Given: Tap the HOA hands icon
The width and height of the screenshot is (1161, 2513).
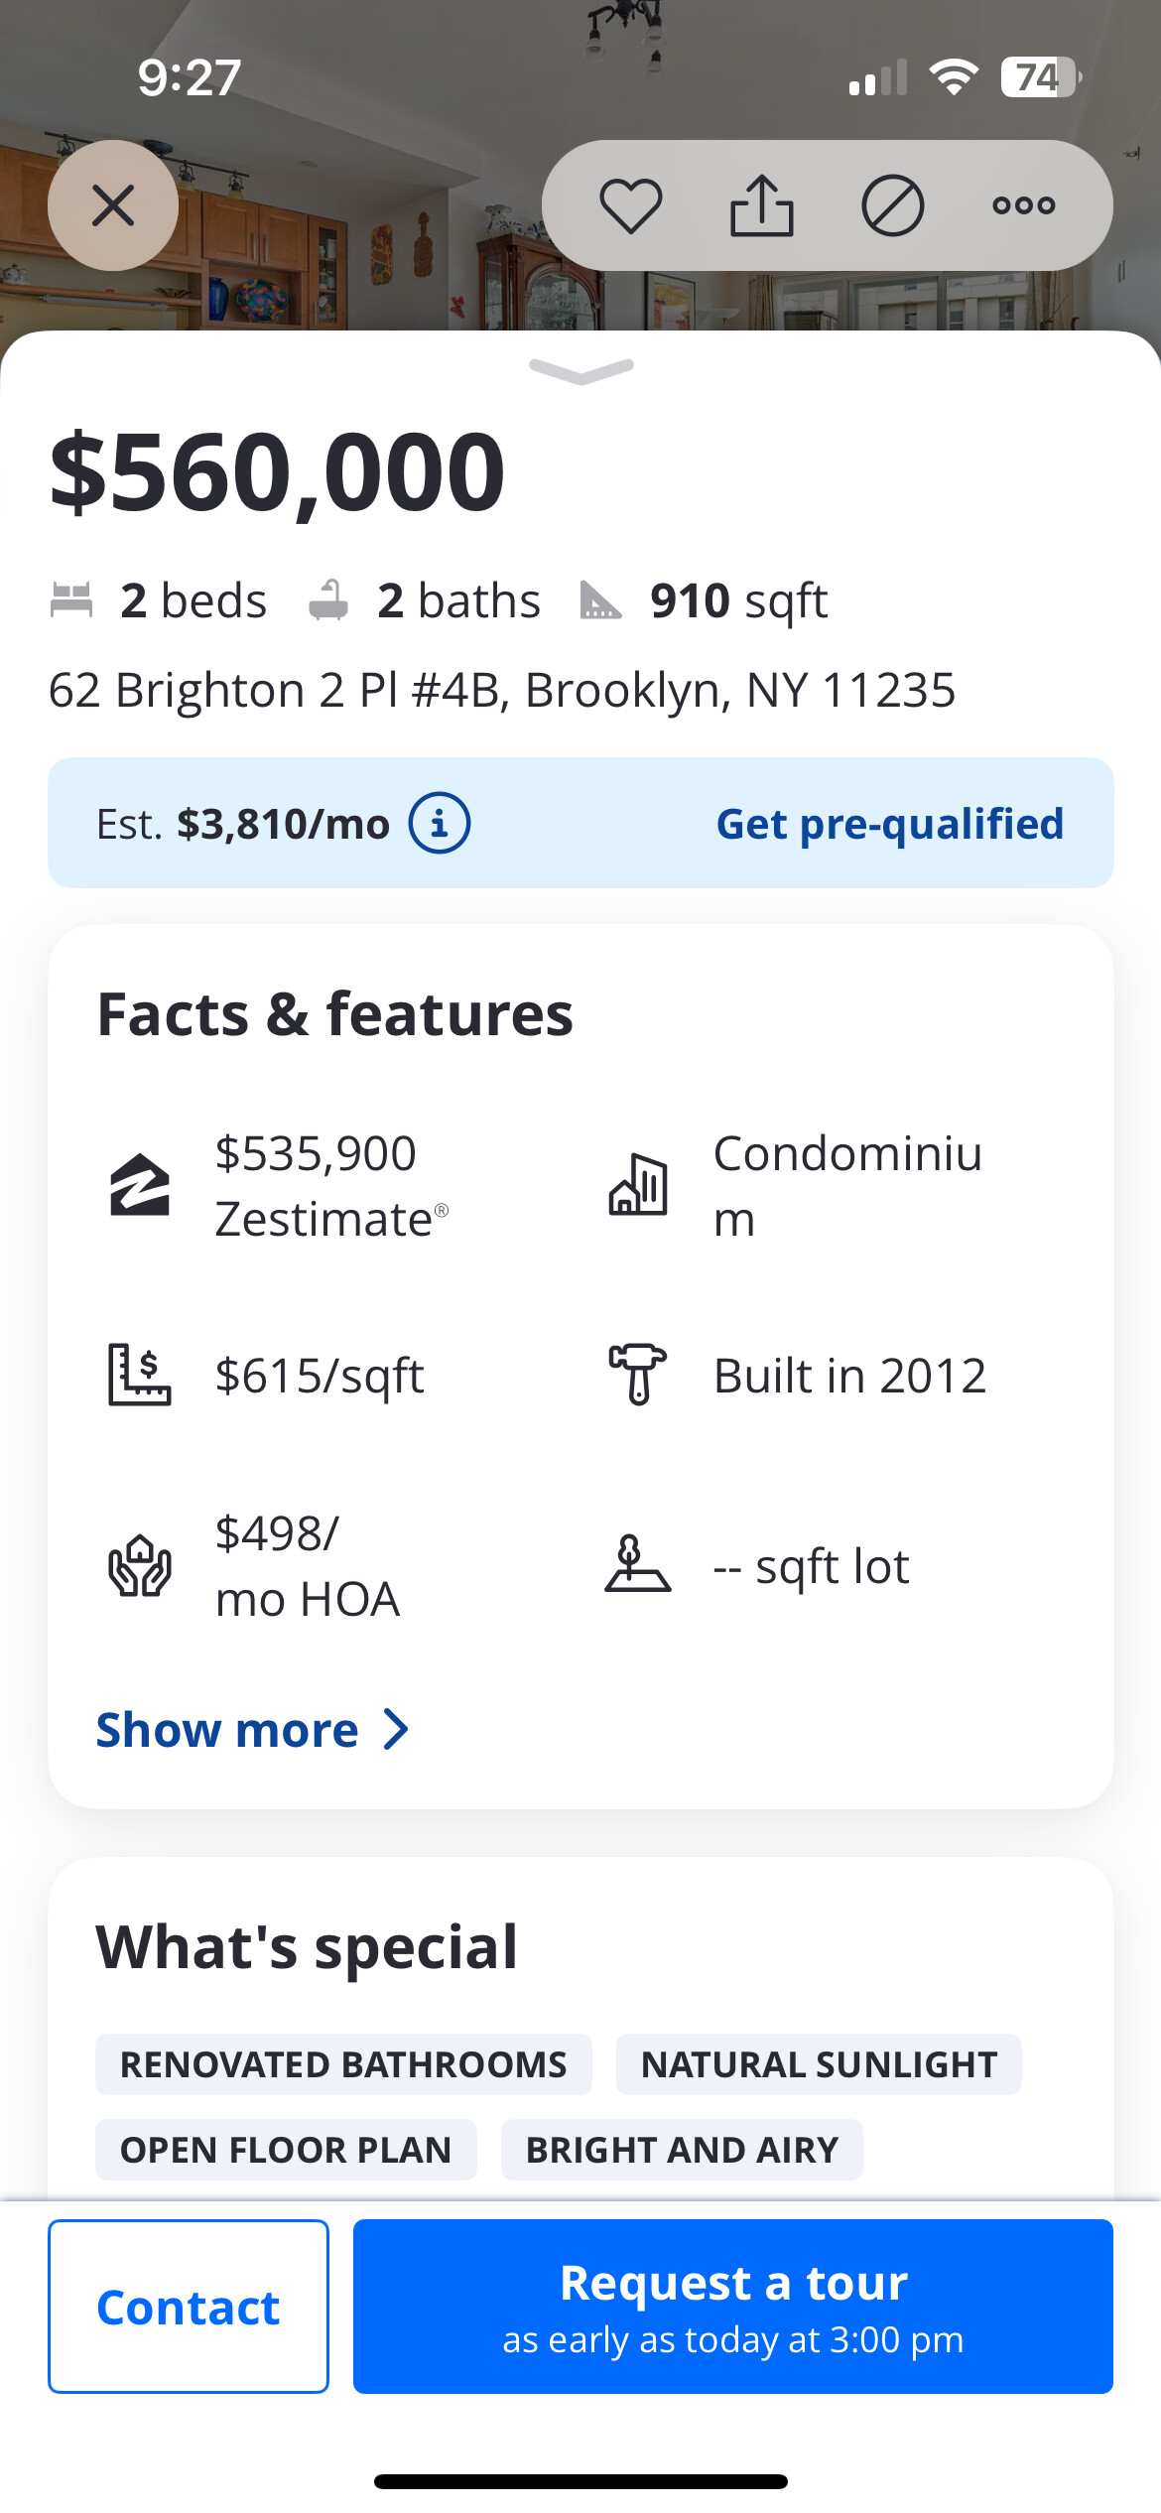Looking at the screenshot, I should coord(140,1566).
